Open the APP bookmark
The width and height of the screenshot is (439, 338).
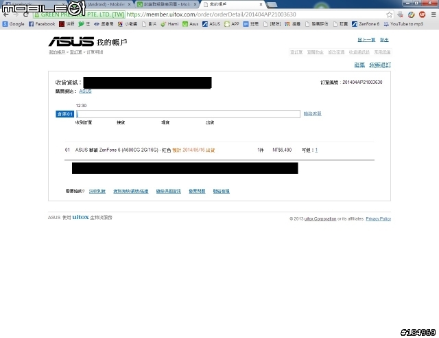(x=232, y=24)
